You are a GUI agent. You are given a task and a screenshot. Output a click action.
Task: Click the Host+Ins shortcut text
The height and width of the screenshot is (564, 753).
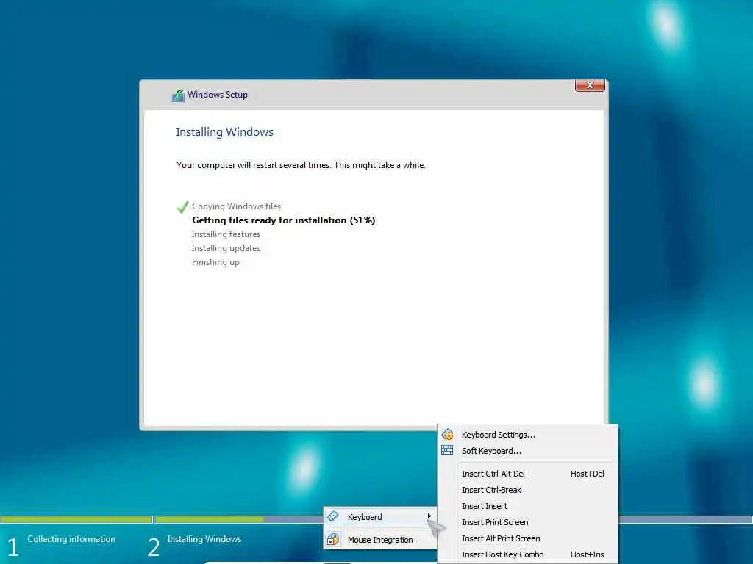coord(587,554)
